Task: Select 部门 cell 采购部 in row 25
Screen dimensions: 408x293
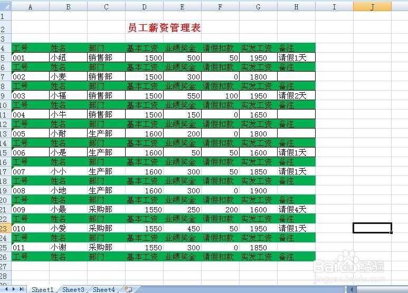Action: tap(106, 247)
